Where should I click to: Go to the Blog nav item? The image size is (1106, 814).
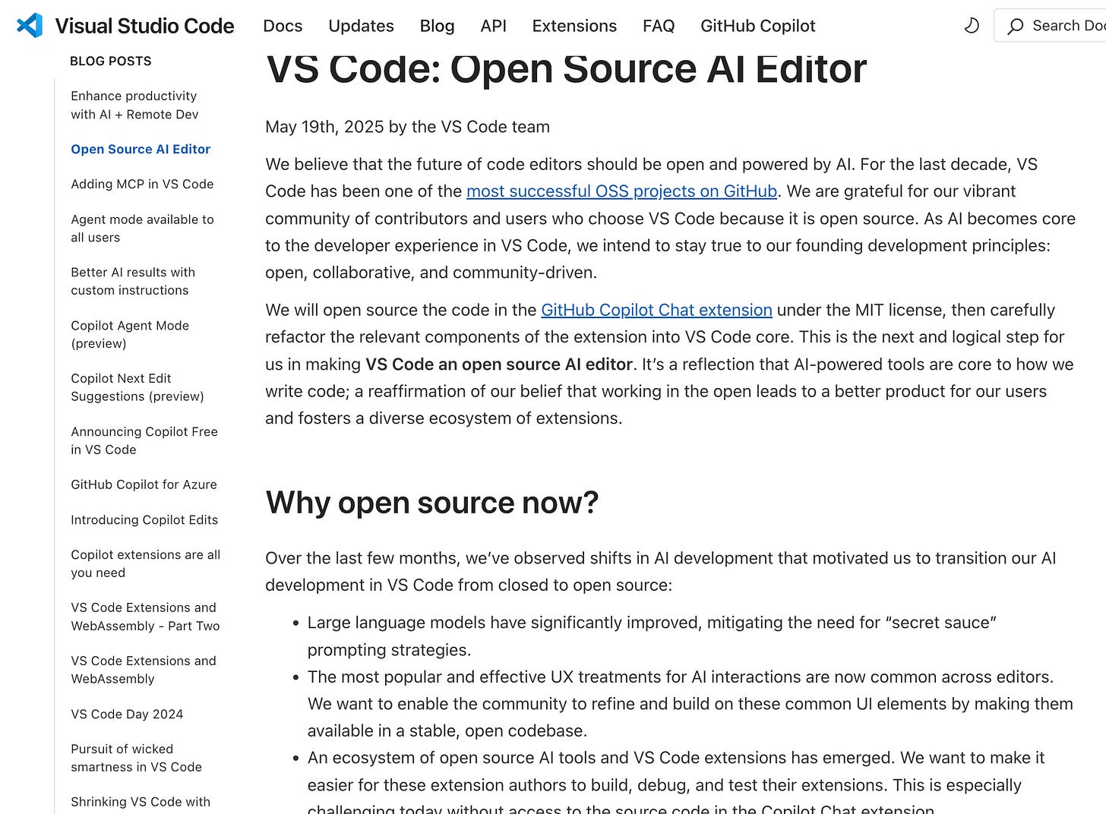[437, 26]
